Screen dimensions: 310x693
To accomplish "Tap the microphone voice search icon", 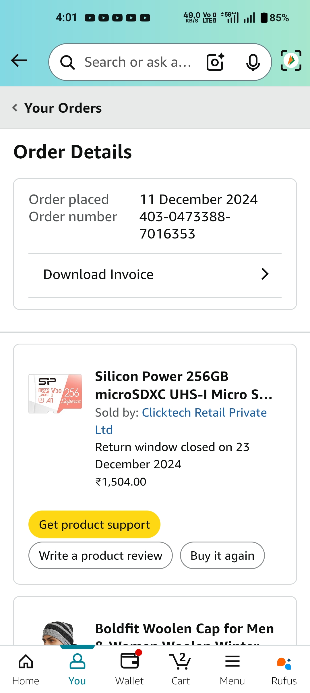I will coord(253,62).
